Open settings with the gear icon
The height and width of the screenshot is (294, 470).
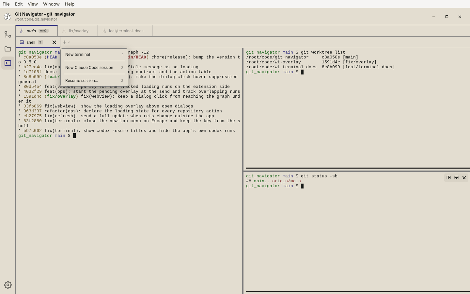coord(8,285)
